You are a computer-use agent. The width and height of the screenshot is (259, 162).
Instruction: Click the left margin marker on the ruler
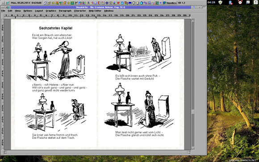15,17
